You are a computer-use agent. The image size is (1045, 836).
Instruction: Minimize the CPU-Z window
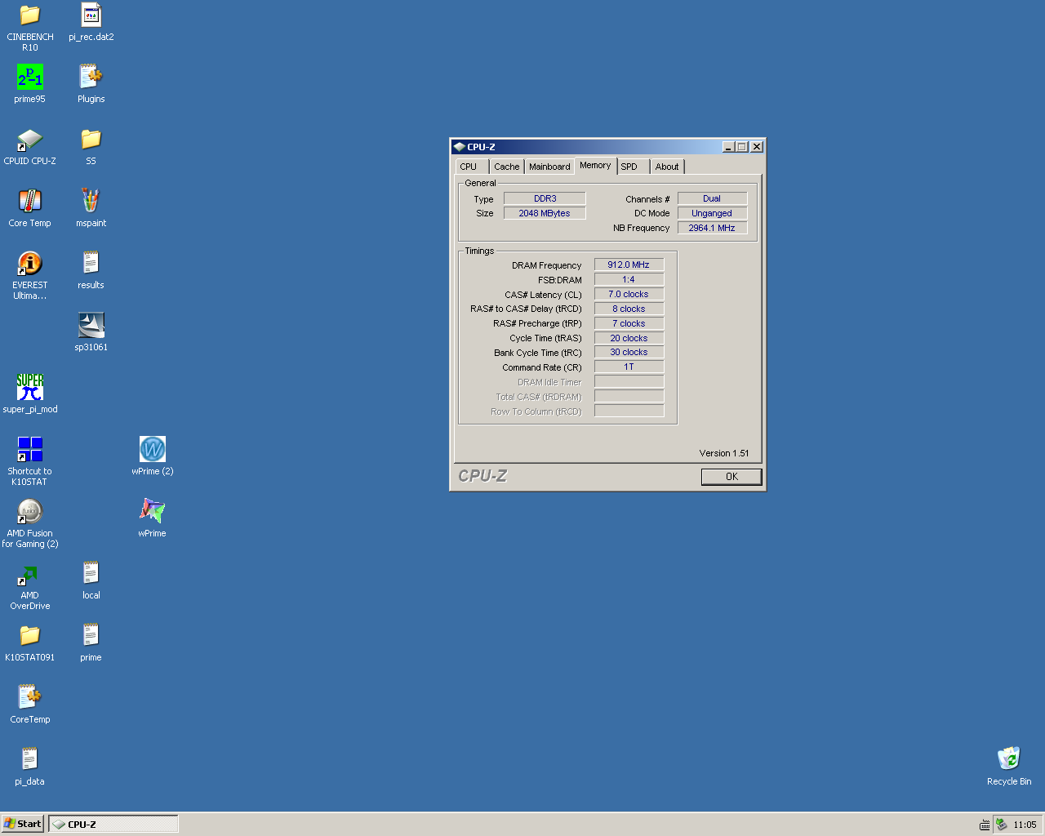[x=728, y=147]
